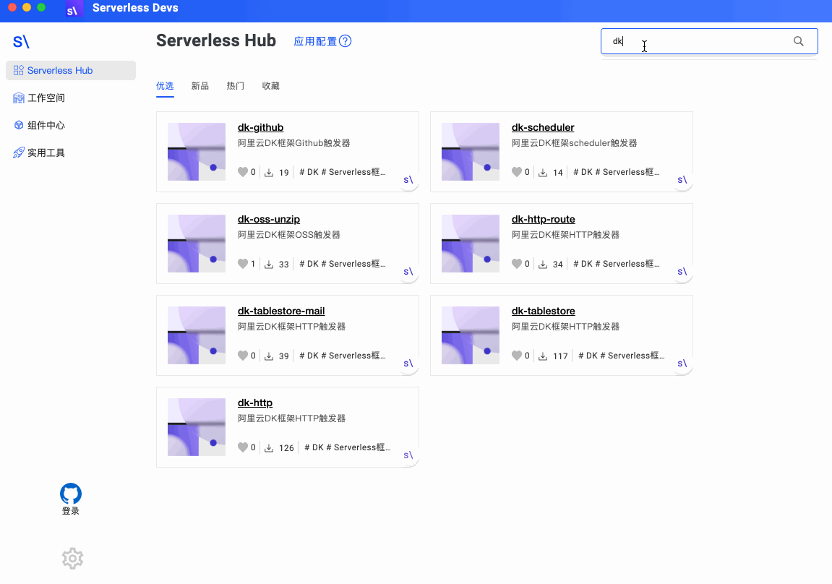The width and height of the screenshot is (832, 584).
Task: Select Serverless Hub in sidebar
Action: point(71,71)
